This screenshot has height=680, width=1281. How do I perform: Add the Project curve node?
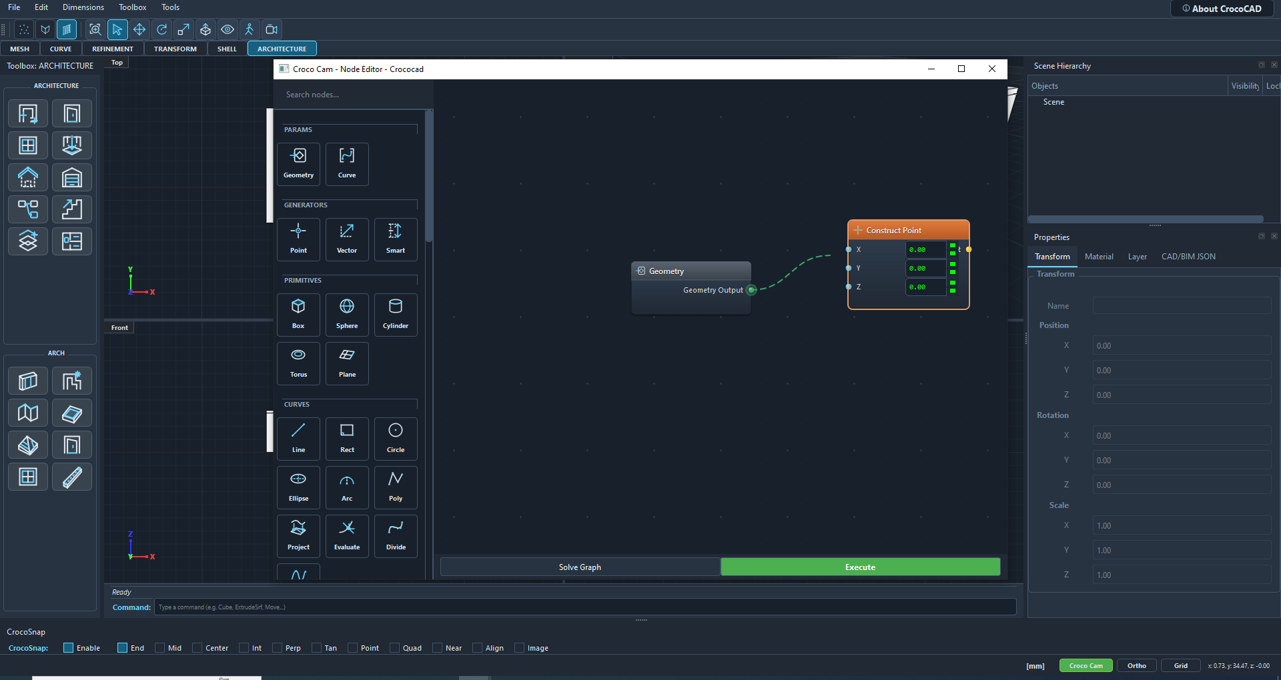(x=298, y=536)
